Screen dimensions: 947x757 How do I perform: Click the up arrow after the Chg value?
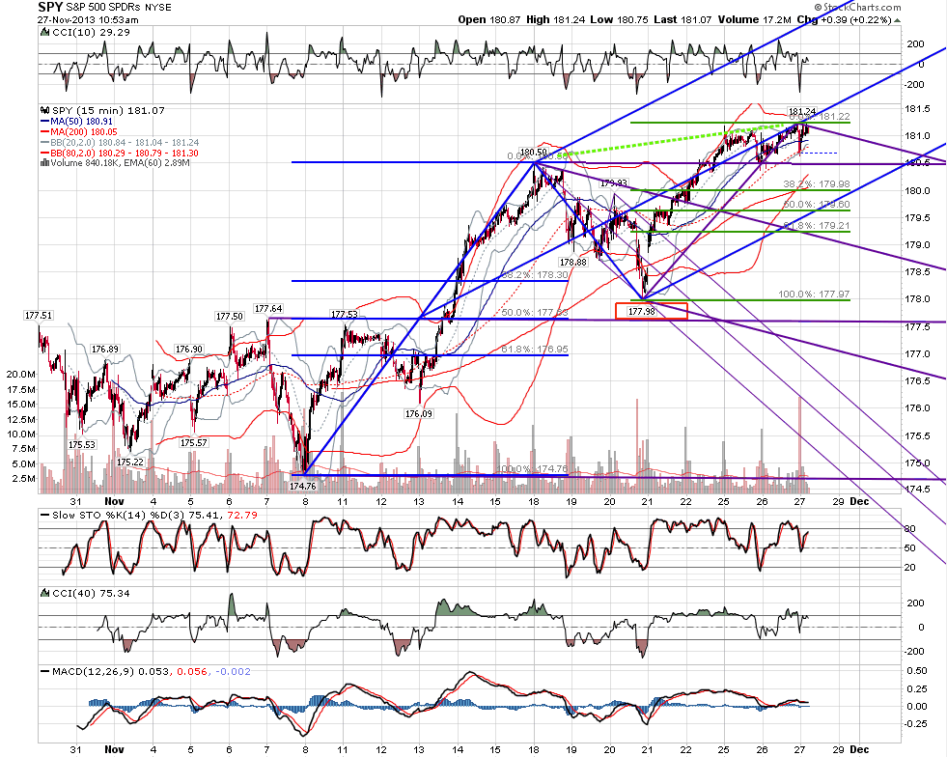pos(898,20)
